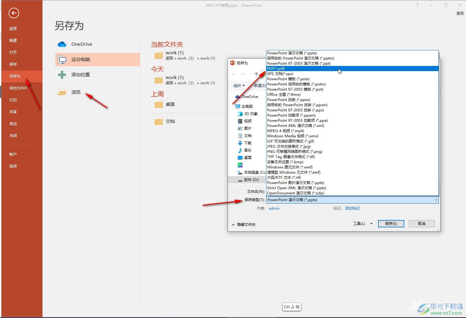Click the back arrow circle icon
The height and width of the screenshot is (318, 466).
[x=14, y=13]
